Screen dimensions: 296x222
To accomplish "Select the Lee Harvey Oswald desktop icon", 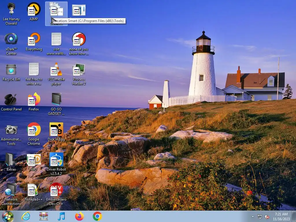I will point(11,14).
